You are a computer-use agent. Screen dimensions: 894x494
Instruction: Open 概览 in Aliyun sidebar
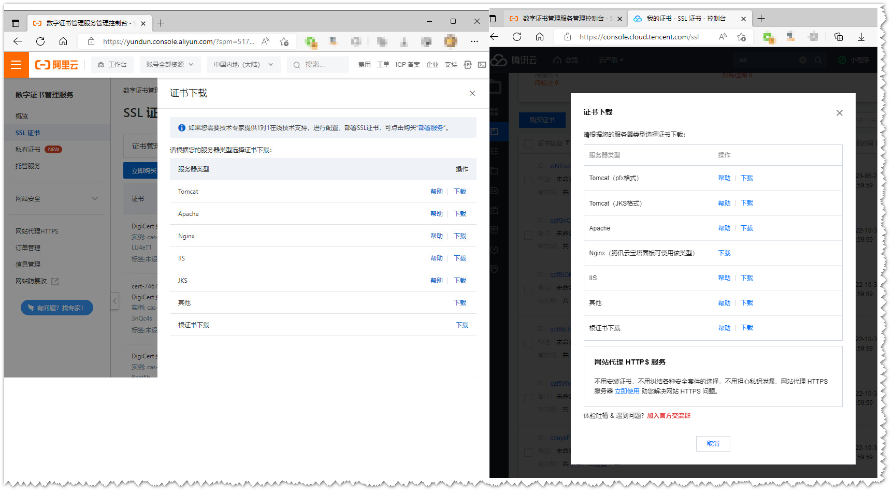coord(22,117)
